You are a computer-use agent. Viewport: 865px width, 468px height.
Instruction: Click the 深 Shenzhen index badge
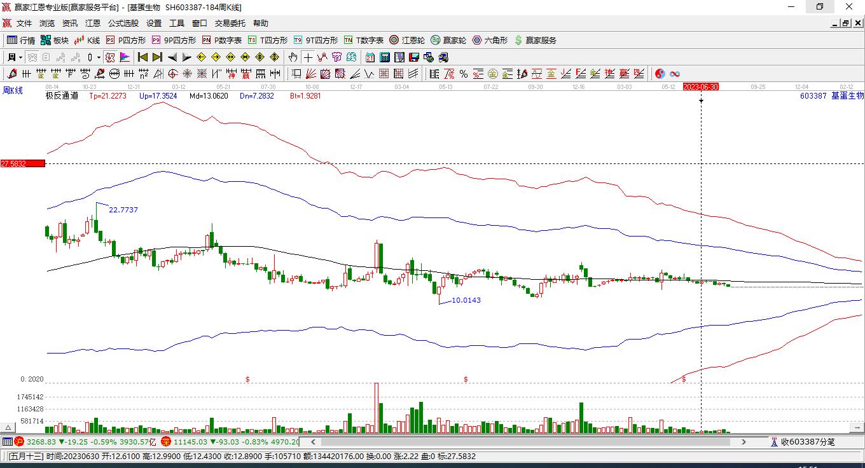(x=166, y=441)
